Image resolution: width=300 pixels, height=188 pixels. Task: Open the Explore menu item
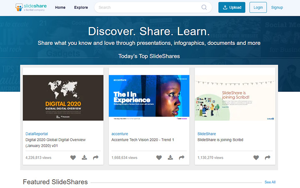(x=81, y=8)
